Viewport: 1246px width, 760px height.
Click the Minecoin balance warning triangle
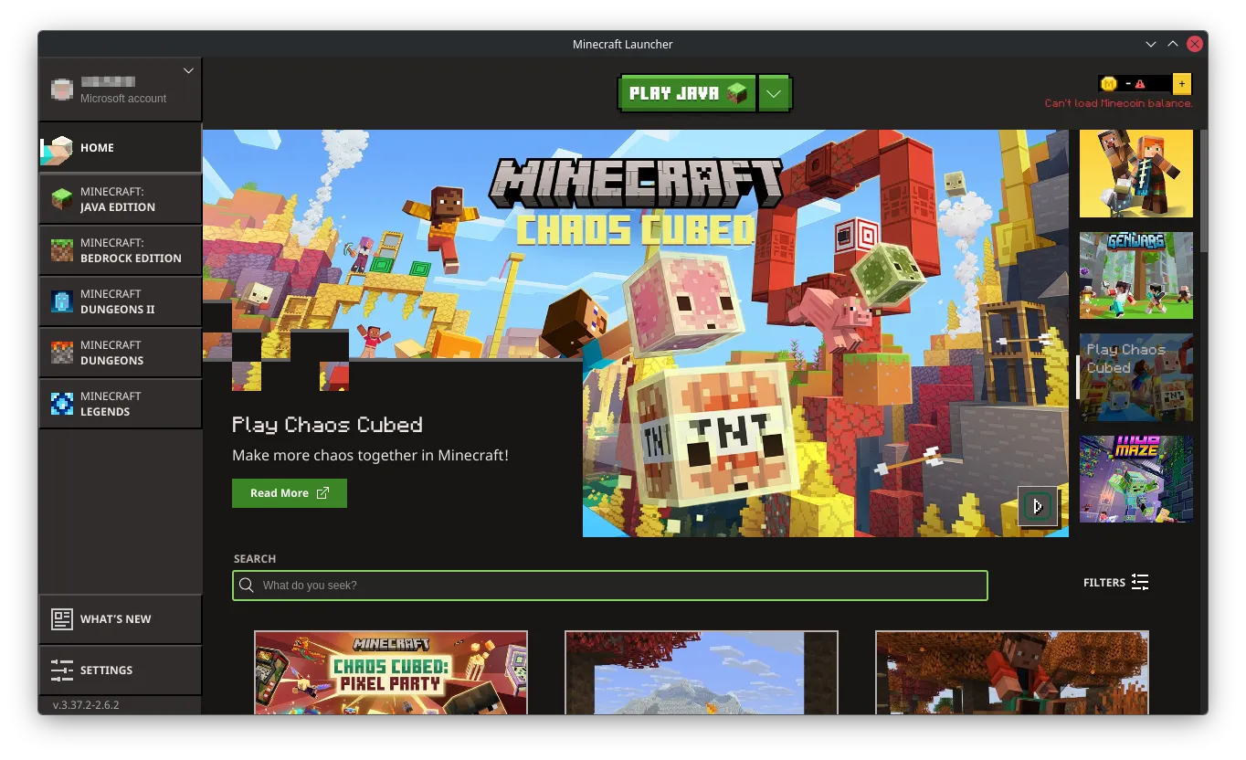coord(1140,84)
